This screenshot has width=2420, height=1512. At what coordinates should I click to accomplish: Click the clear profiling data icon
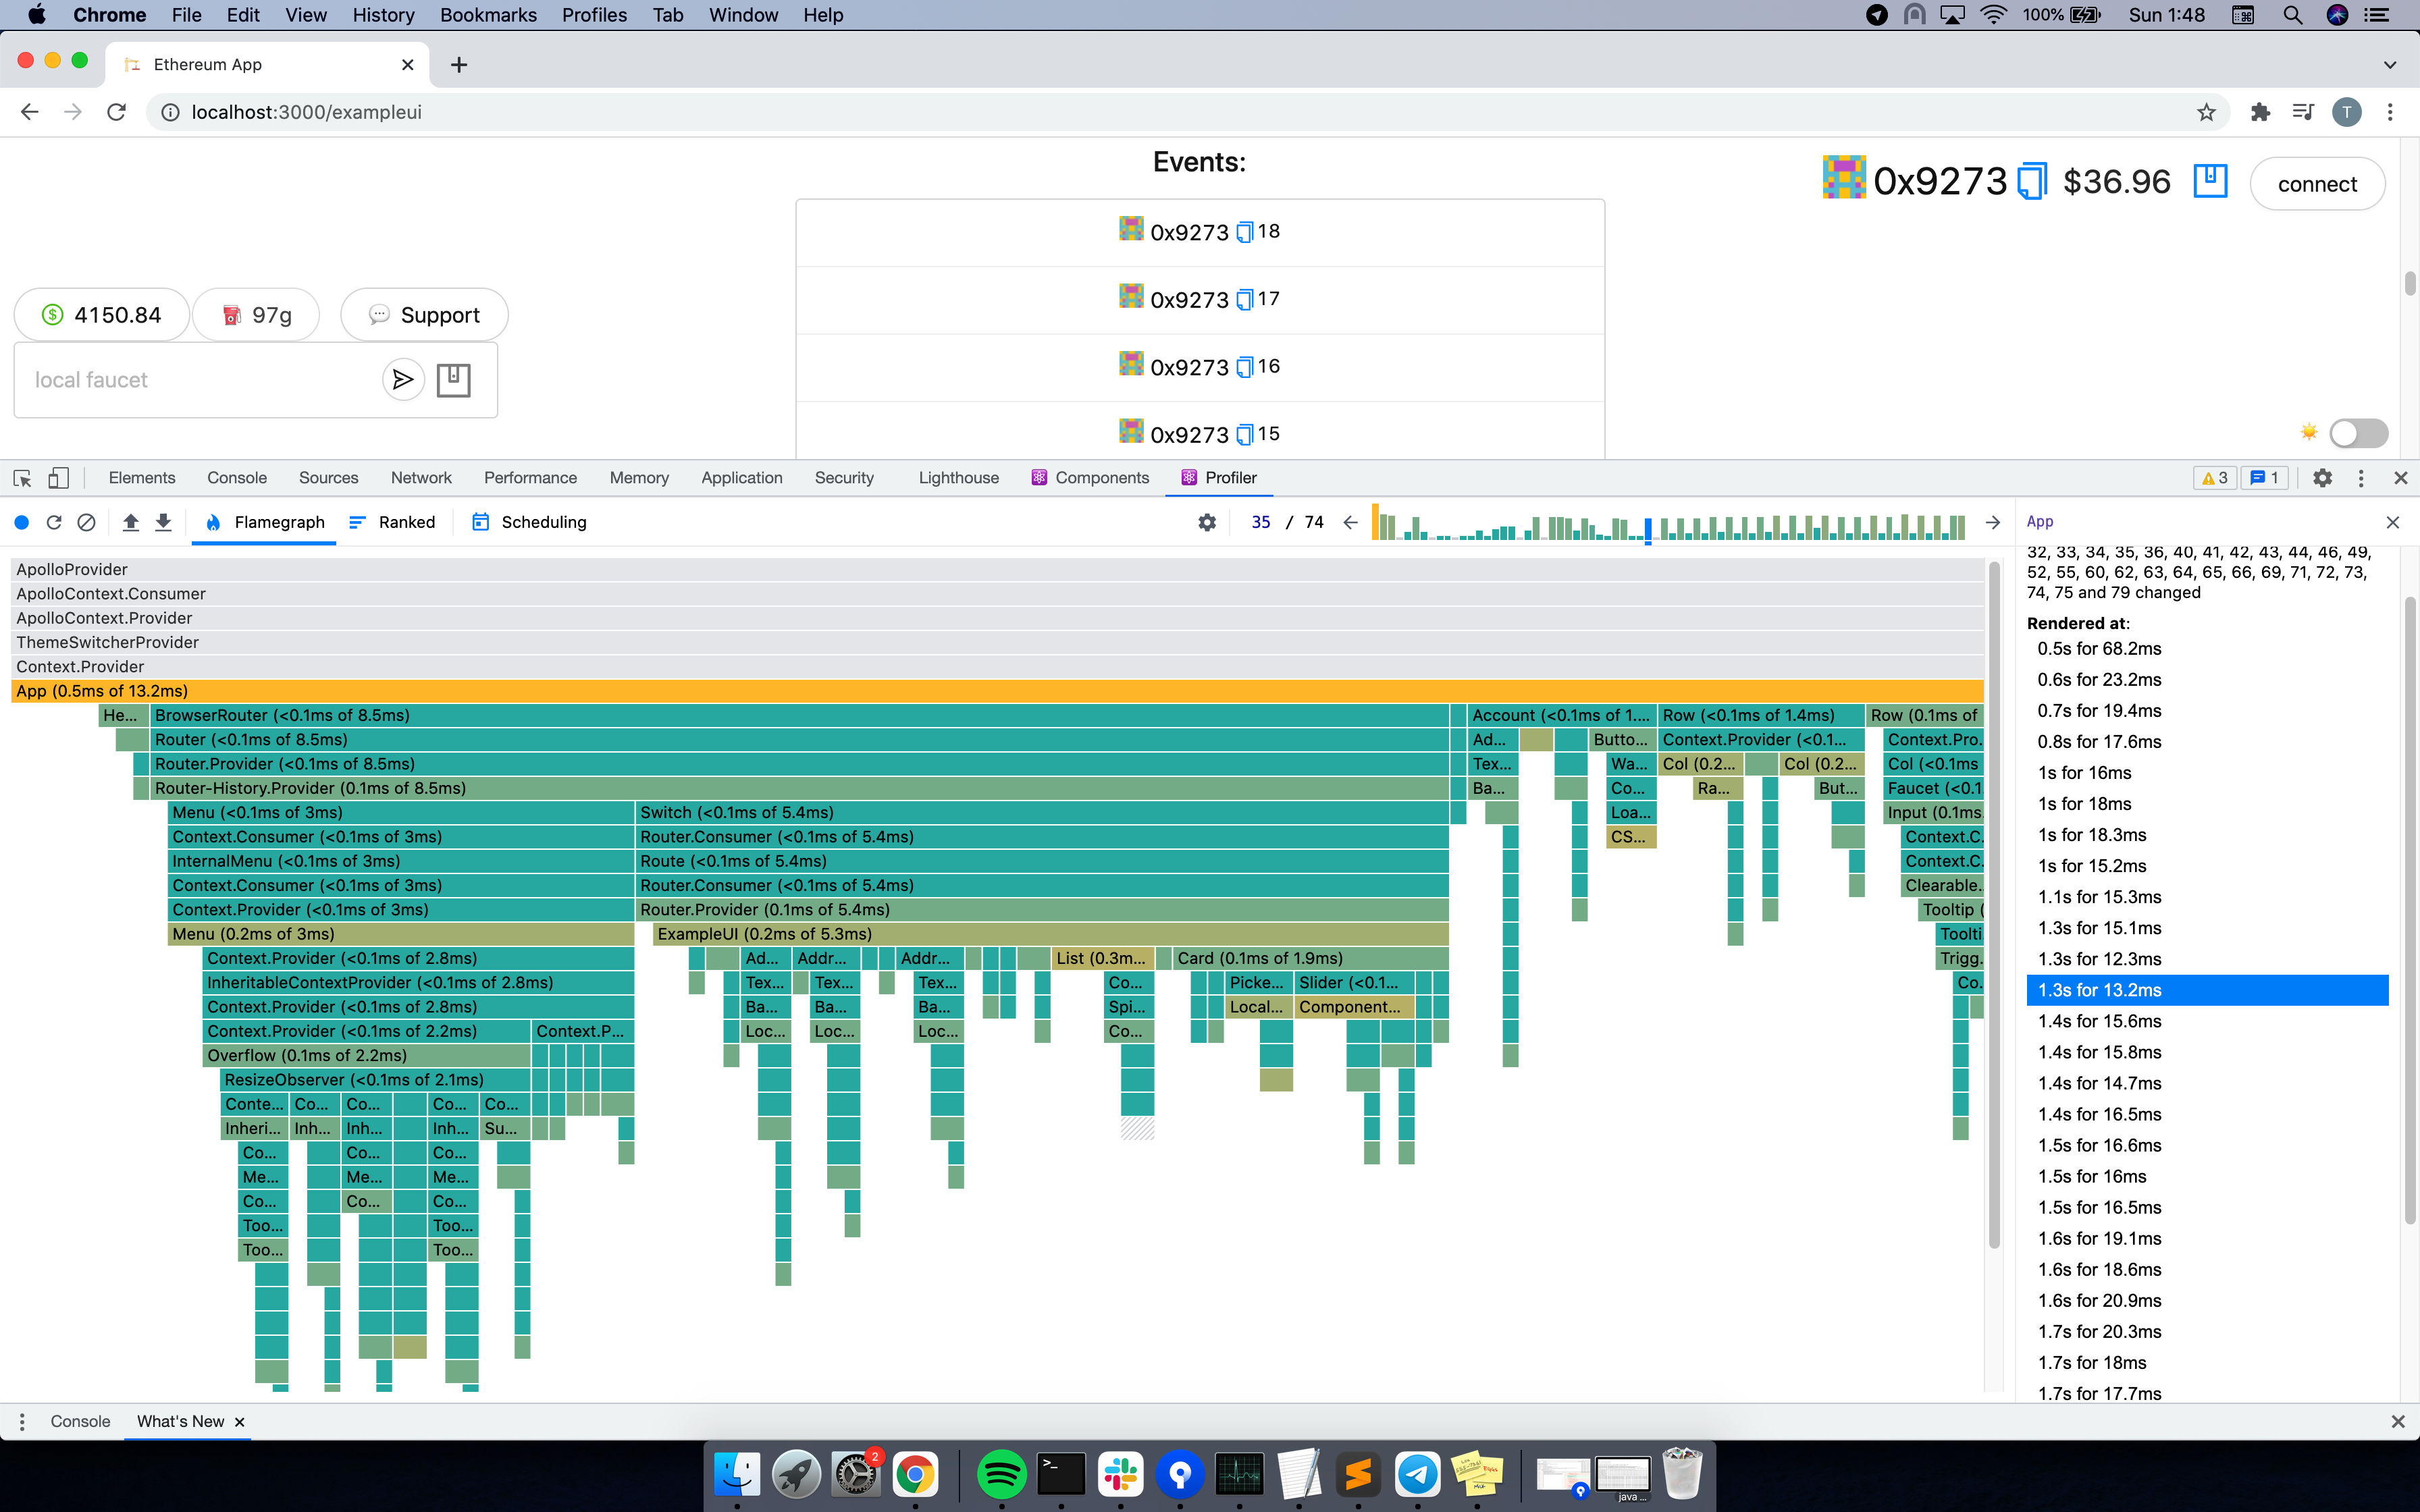pos(87,522)
